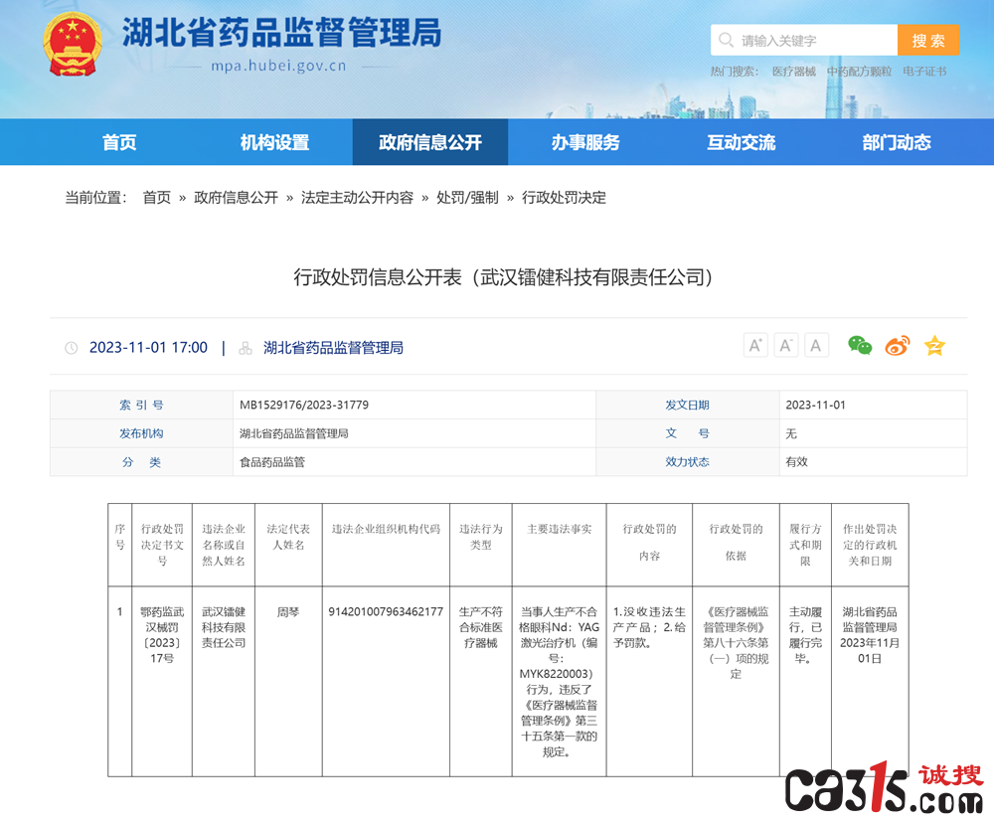The height and width of the screenshot is (824, 994).
Task: Open the 机构设置 nav tab
Action: coord(274,142)
